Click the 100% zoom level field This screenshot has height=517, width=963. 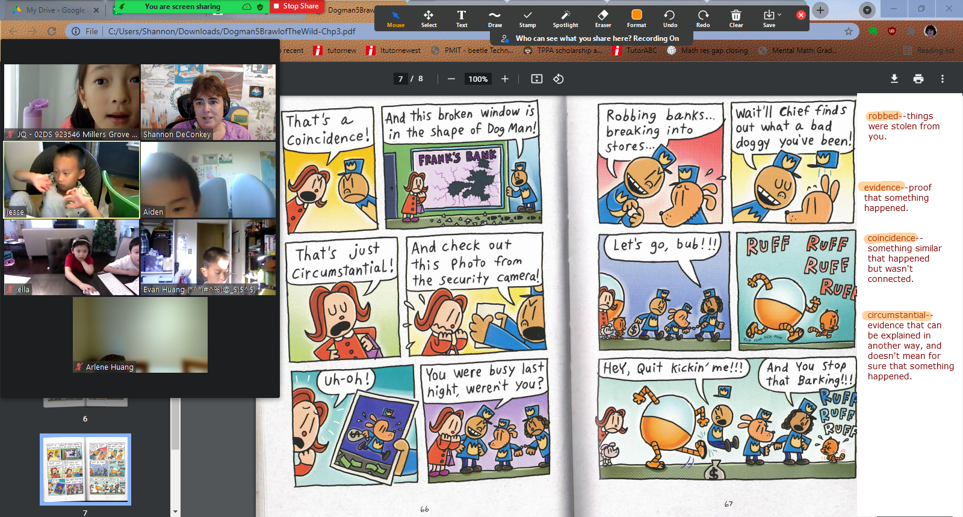(478, 79)
